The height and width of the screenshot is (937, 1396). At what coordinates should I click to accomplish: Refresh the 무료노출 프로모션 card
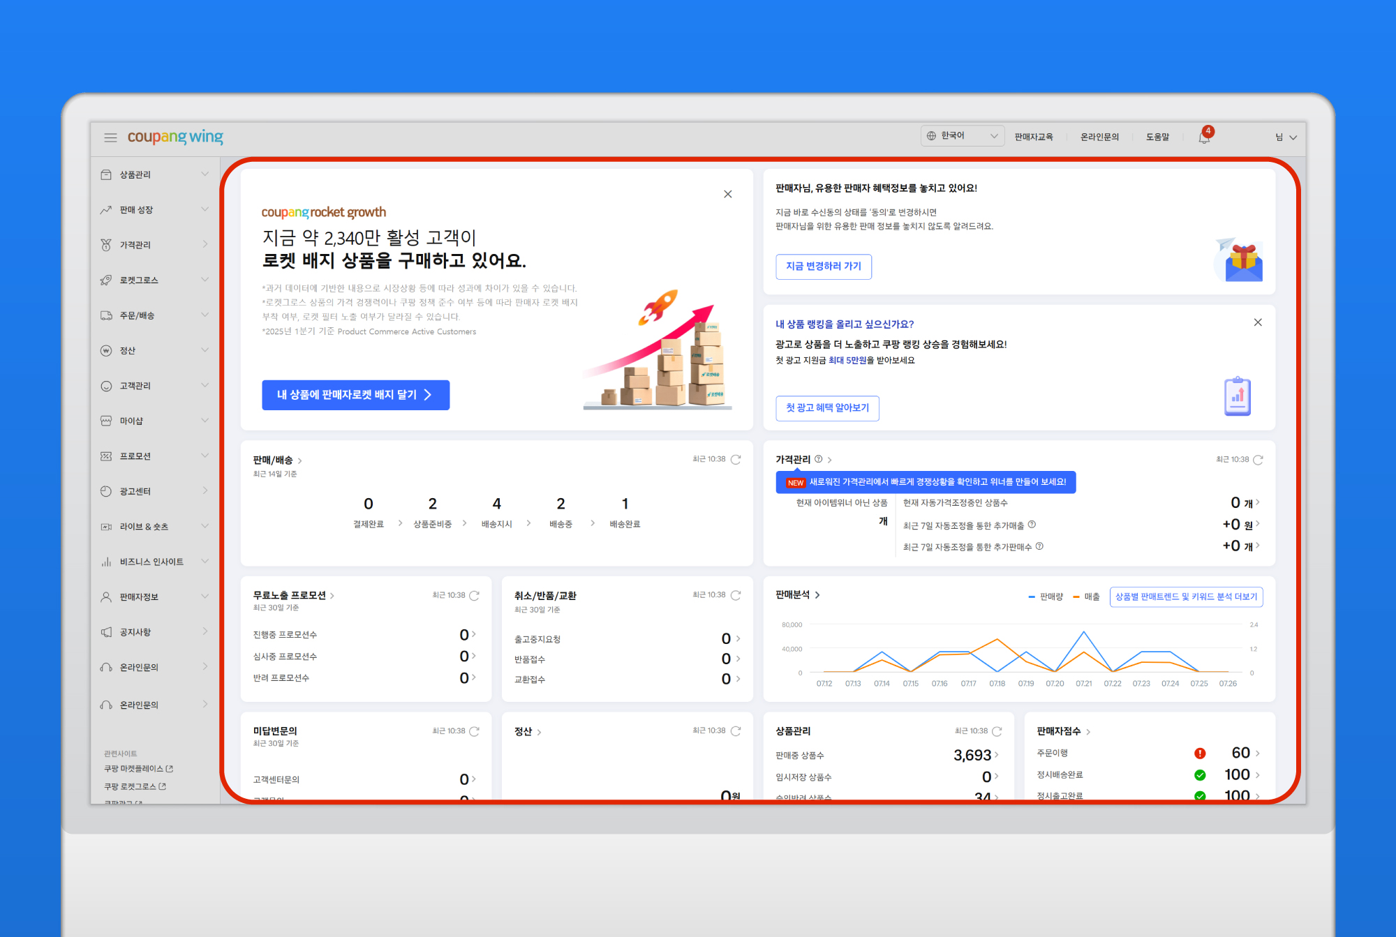coord(475,595)
